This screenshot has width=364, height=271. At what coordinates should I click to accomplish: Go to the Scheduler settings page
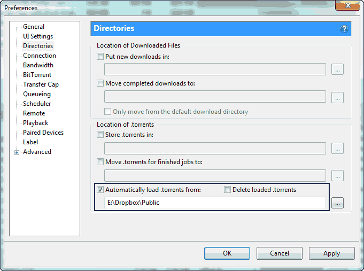[x=37, y=104]
